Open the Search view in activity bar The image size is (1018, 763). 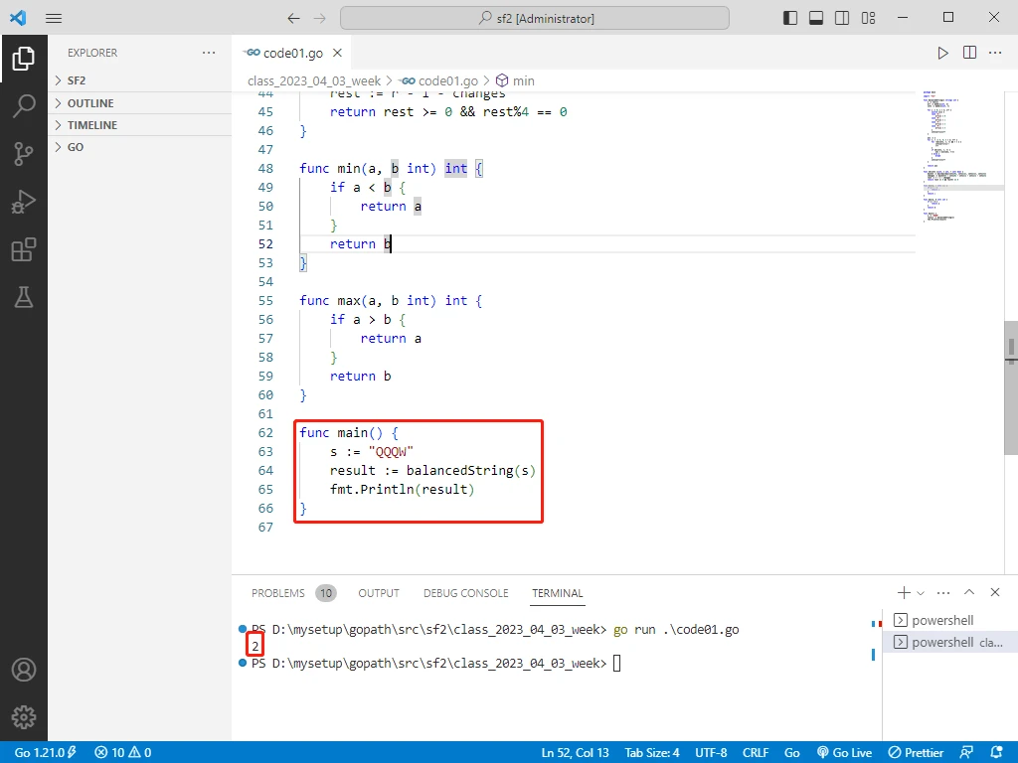(24, 105)
